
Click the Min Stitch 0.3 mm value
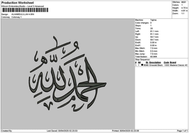[x=154, y=51]
